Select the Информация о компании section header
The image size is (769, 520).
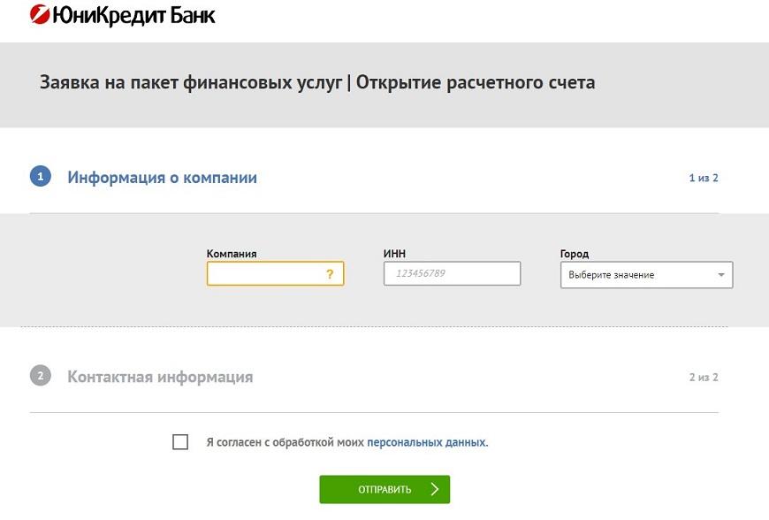(x=162, y=177)
